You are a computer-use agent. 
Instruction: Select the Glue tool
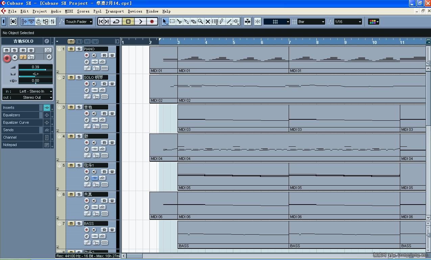pyautogui.click(x=186, y=22)
